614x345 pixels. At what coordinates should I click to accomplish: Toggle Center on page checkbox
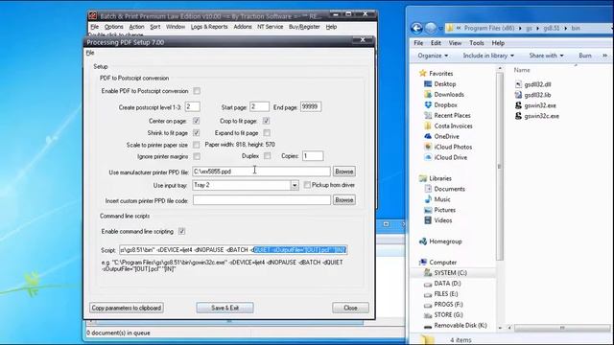point(196,122)
